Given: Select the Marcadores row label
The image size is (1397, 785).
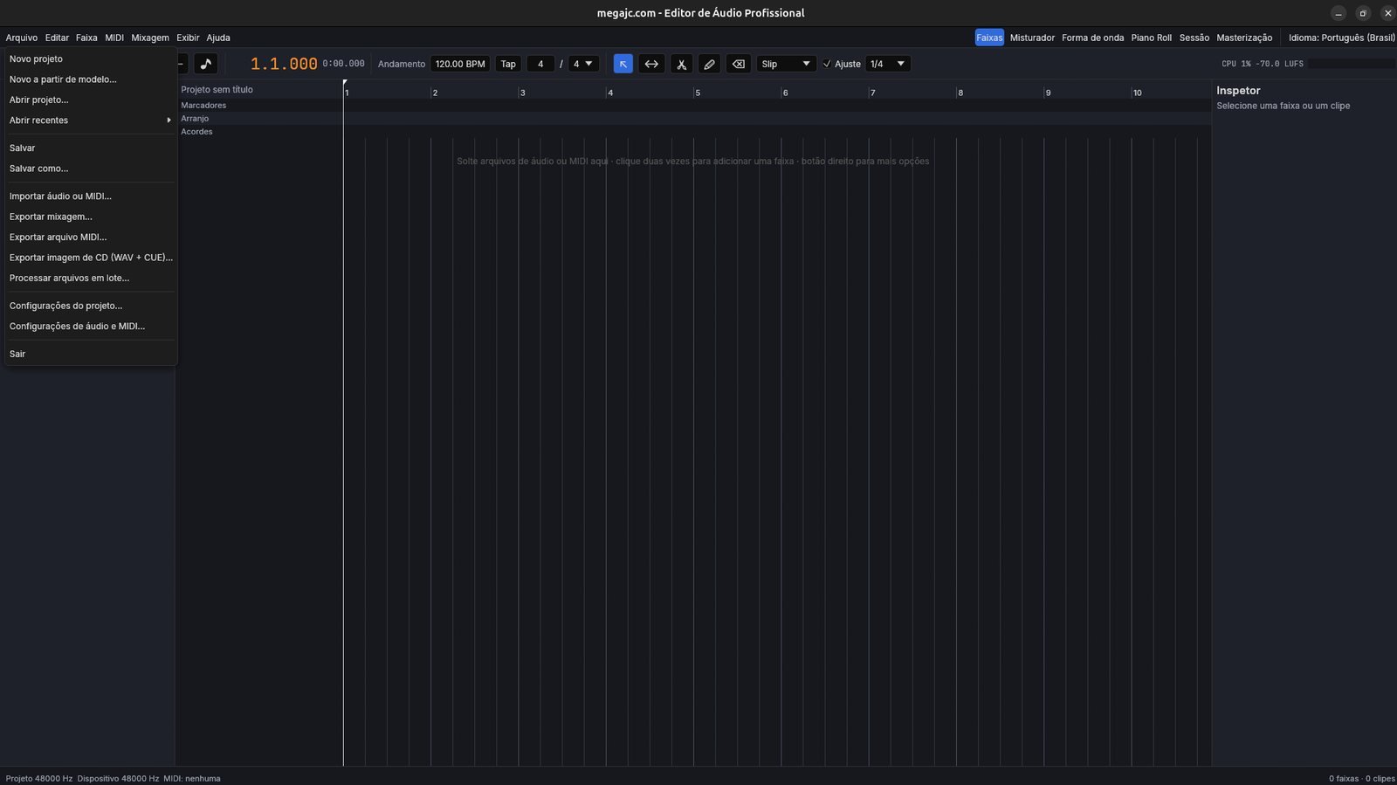Looking at the screenshot, I should (x=203, y=106).
